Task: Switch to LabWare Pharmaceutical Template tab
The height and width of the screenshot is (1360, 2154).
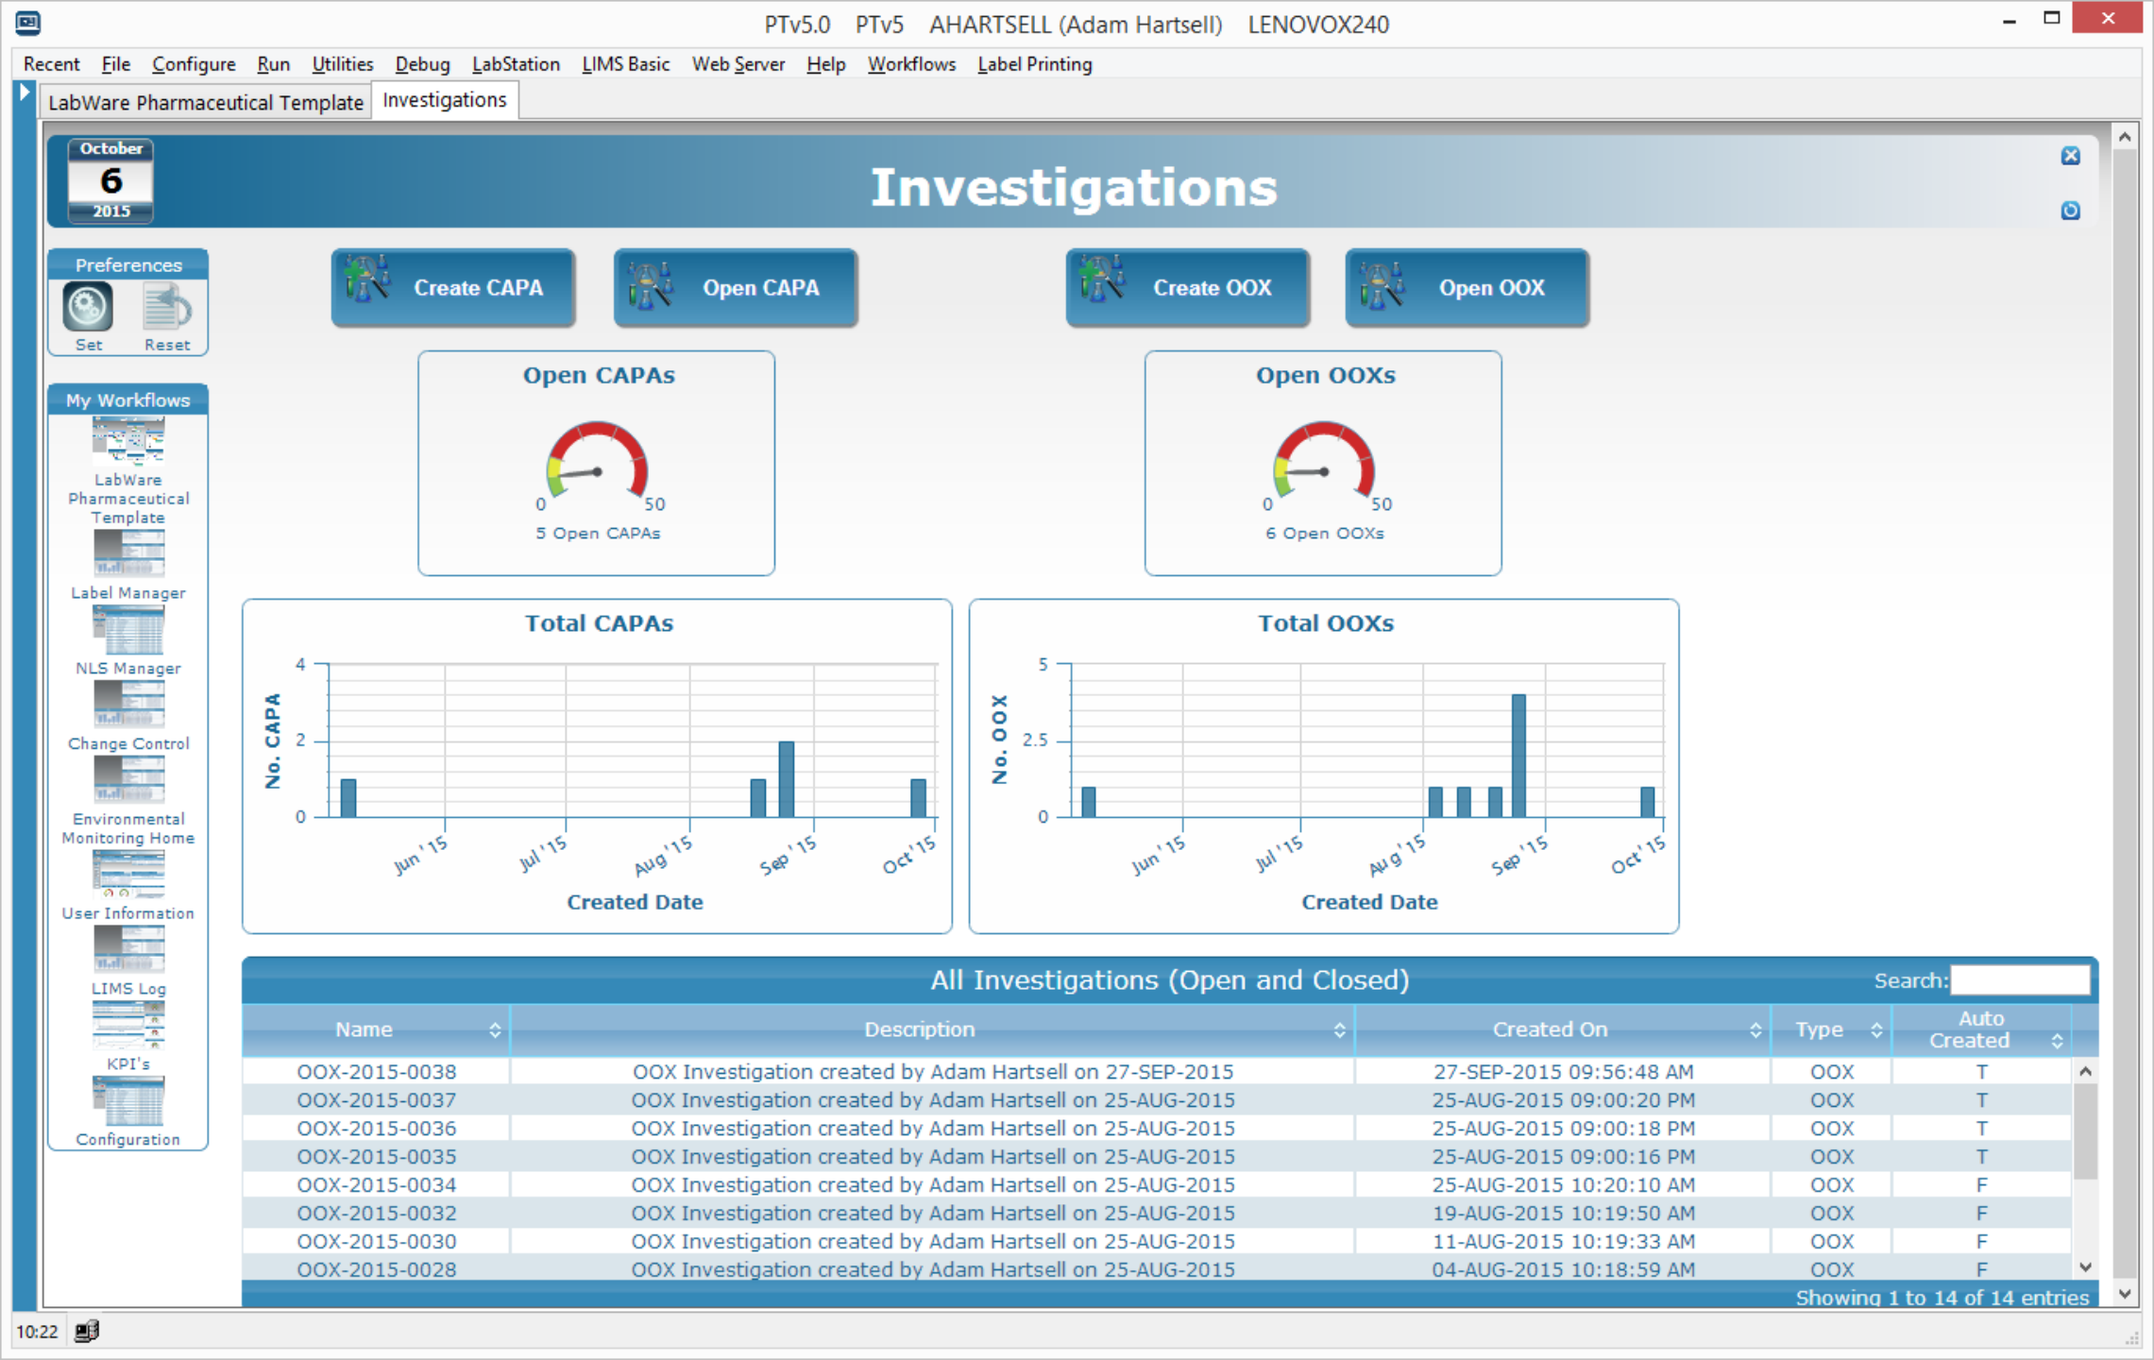Action: point(205,102)
